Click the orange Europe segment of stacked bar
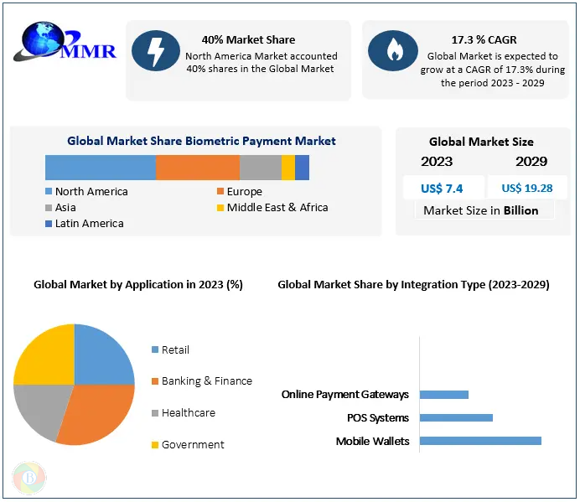Screen dimensions: 580x502 click(x=197, y=168)
